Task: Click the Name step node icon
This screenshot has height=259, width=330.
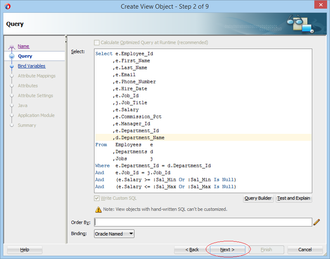Action: [x=12, y=47]
